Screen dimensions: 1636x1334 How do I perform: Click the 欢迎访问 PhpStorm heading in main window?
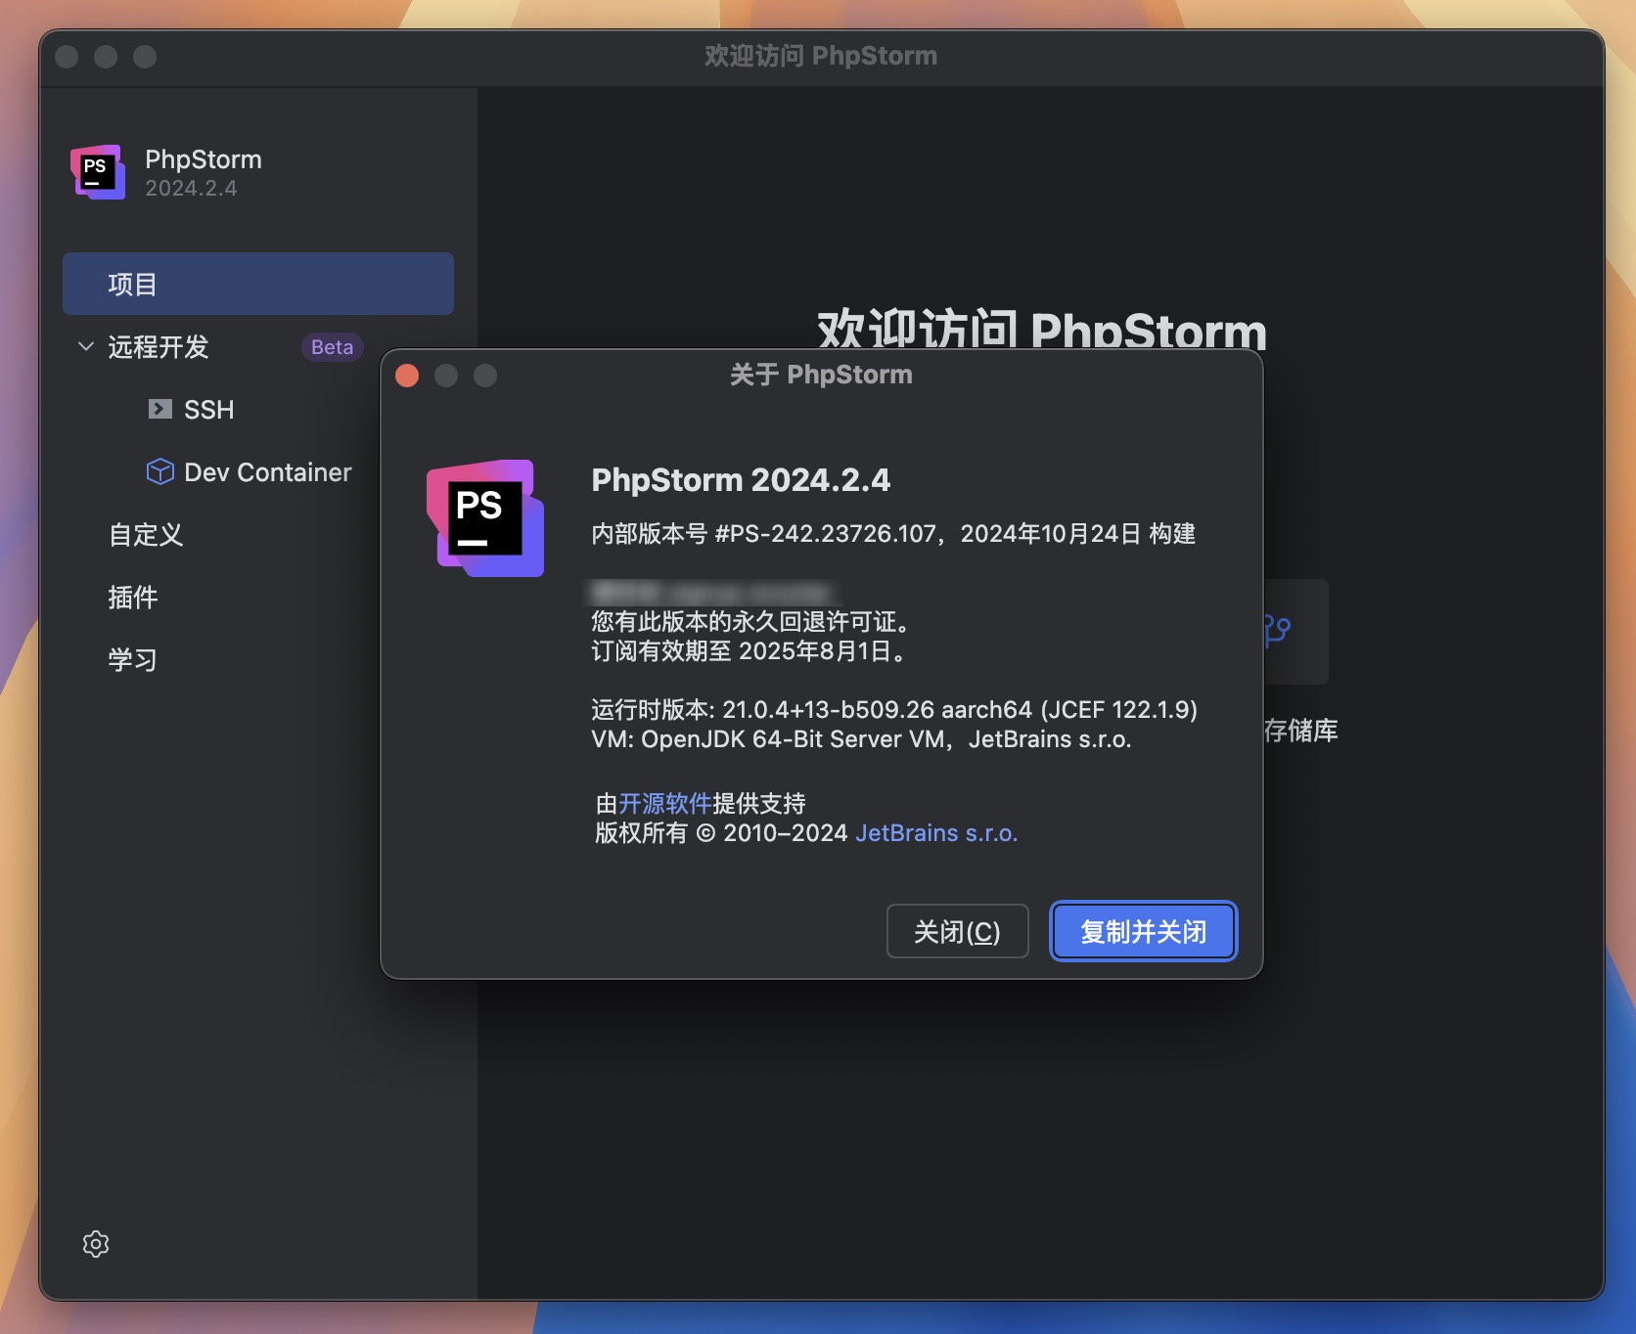point(1042,329)
